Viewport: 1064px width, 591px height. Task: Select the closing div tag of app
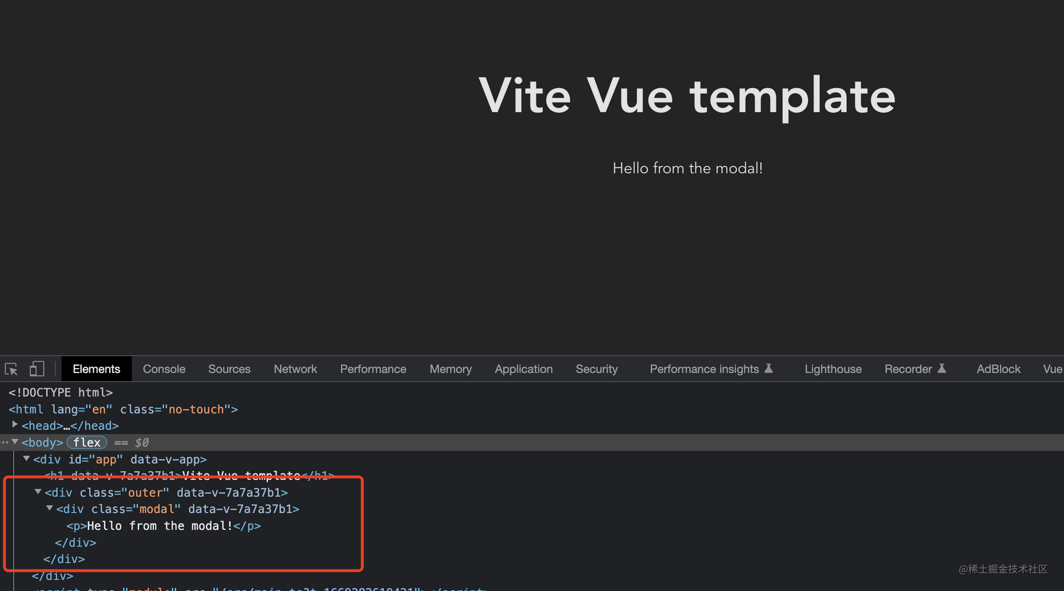(53, 575)
